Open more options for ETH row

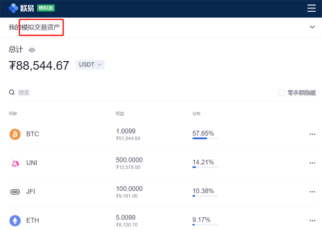tap(312, 220)
